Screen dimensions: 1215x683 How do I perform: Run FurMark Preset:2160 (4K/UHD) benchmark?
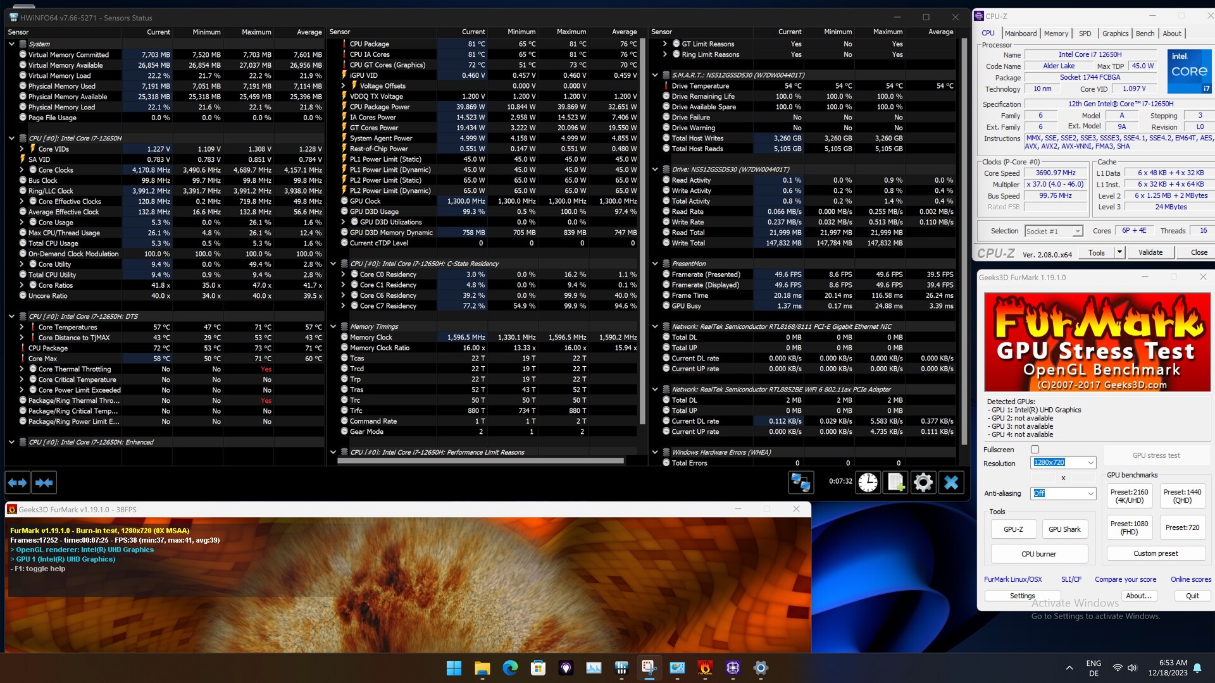click(1129, 496)
